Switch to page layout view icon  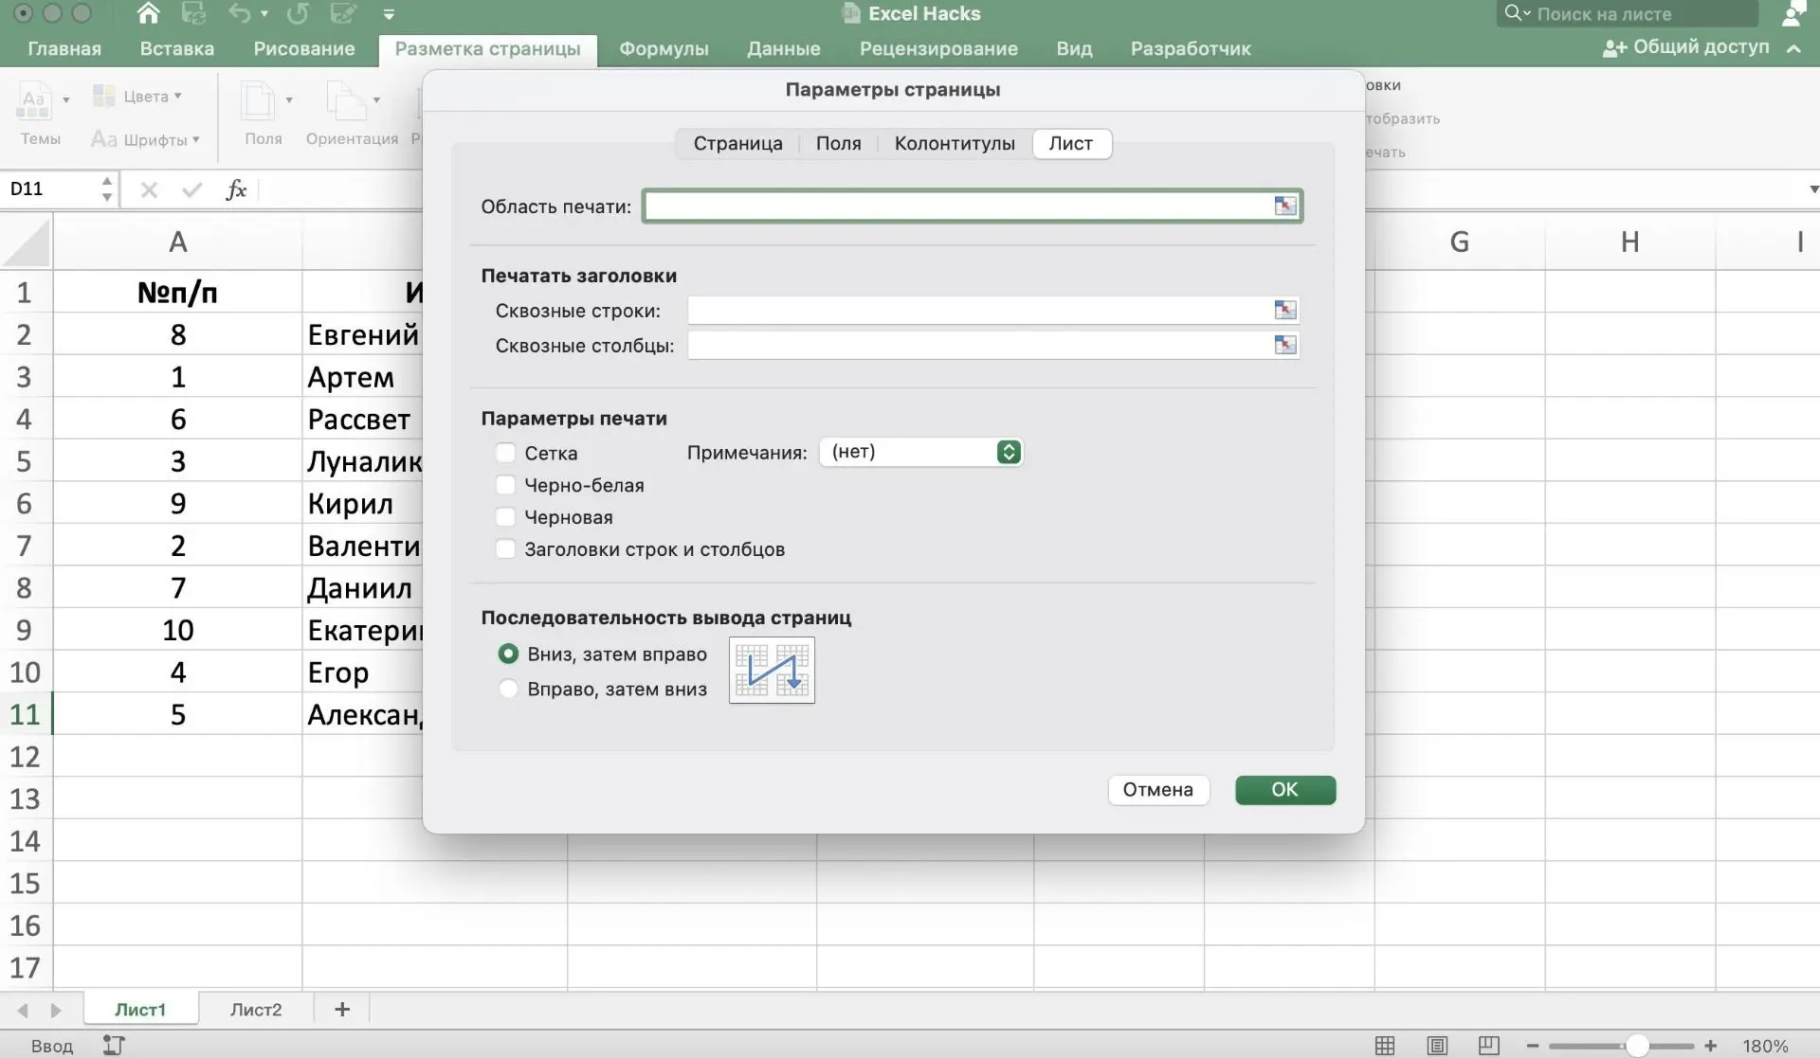point(1437,1046)
